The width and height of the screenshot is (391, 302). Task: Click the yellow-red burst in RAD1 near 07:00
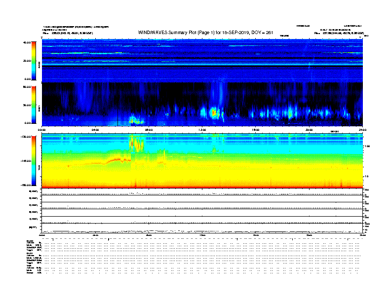coord(136,121)
